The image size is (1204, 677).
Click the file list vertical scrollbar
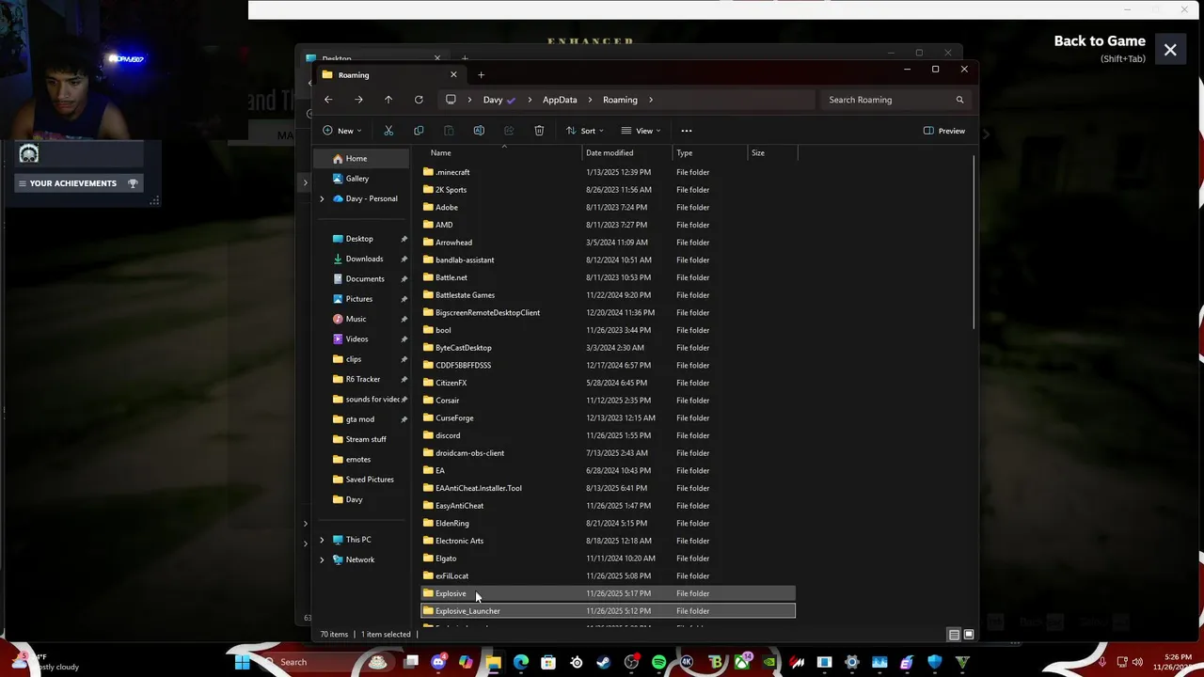click(973, 242)
